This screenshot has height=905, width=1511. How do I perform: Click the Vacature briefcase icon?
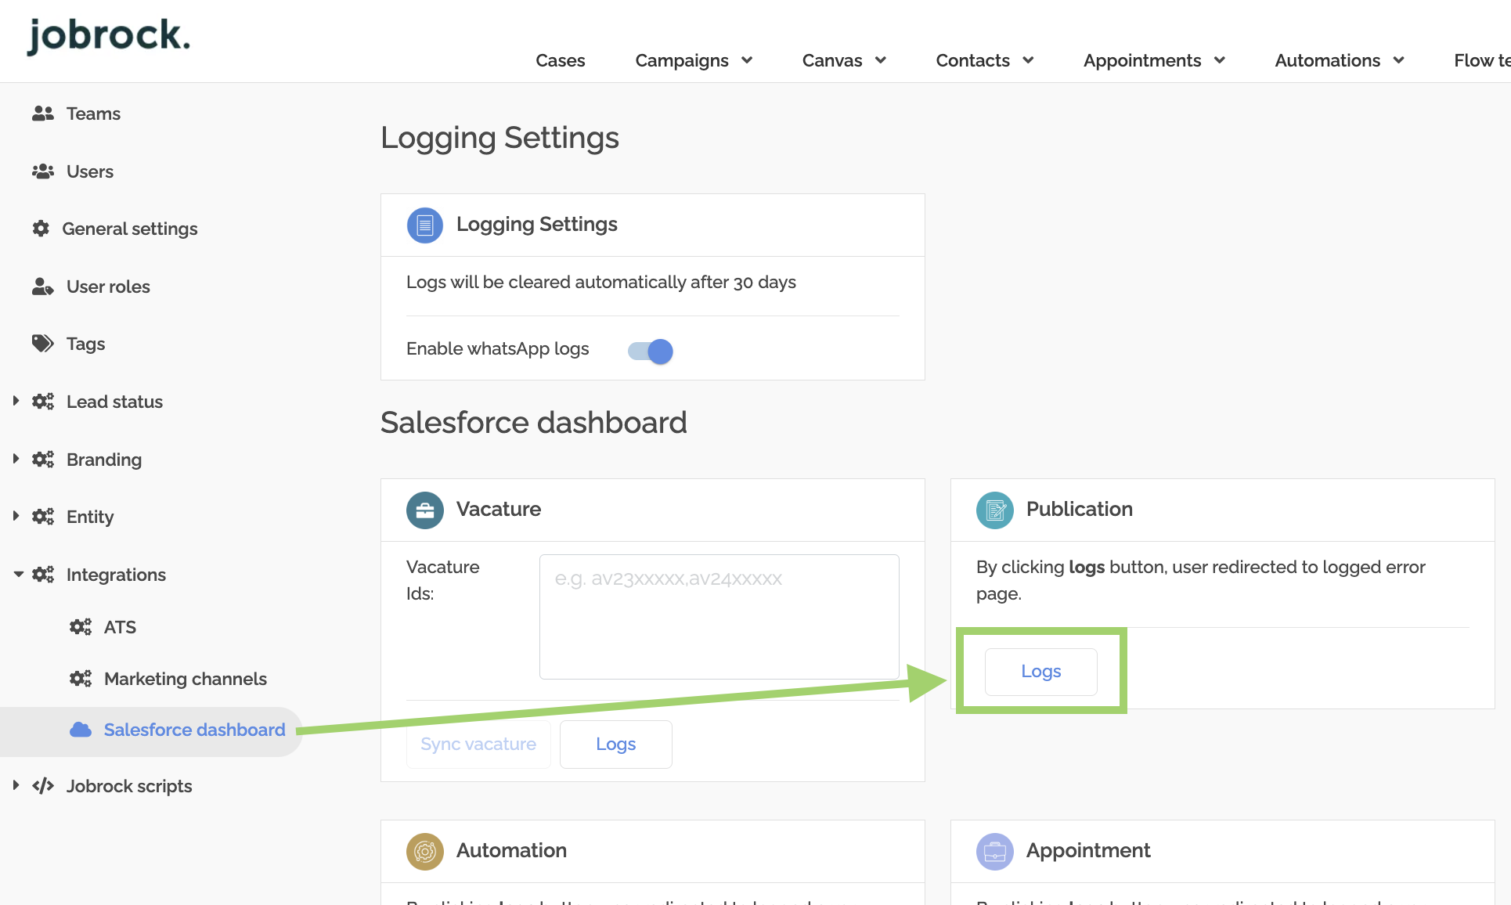point(425,510)
